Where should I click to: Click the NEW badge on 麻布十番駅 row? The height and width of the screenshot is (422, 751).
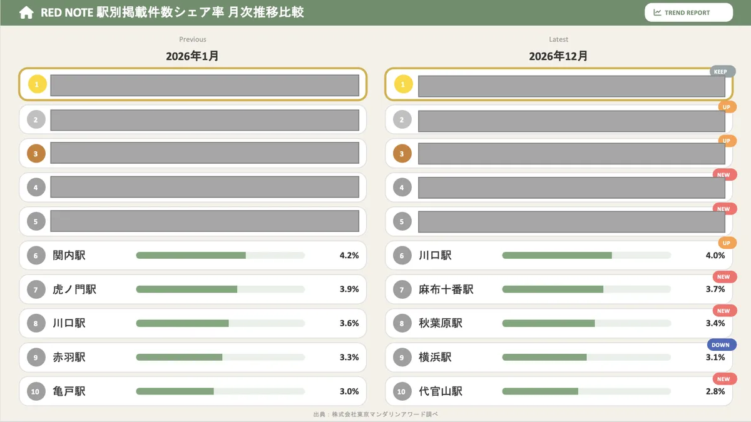coord(724,277)
